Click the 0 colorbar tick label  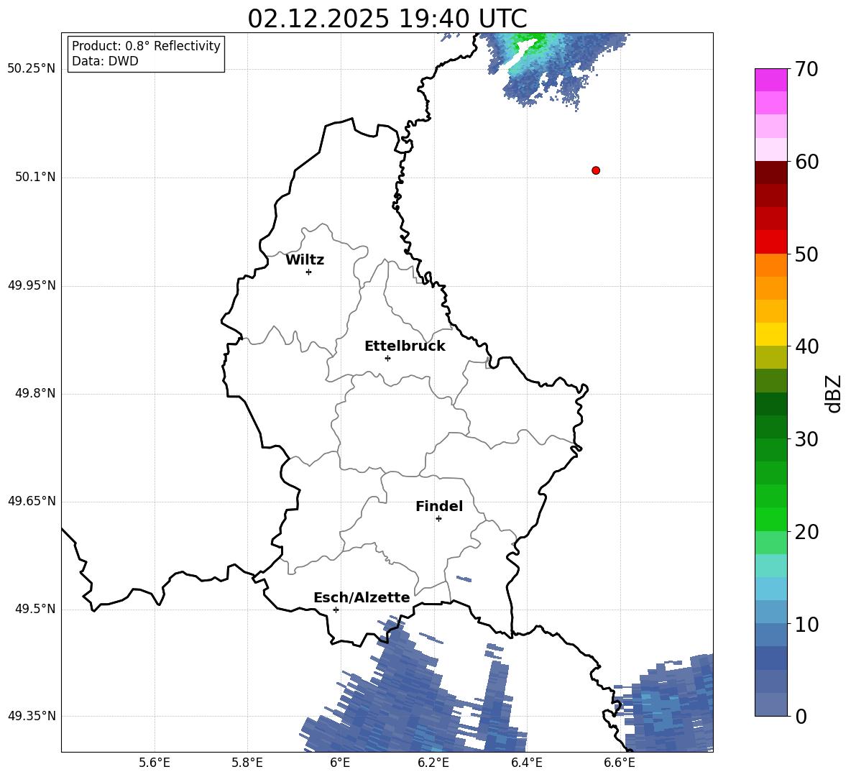coord(801,716)
